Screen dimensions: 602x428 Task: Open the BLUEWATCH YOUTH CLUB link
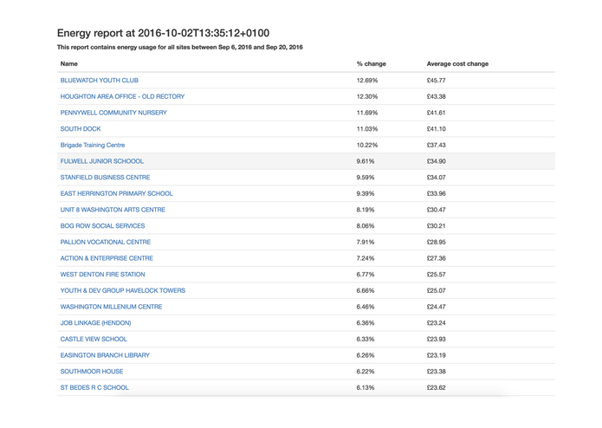(x=99, y=81)
